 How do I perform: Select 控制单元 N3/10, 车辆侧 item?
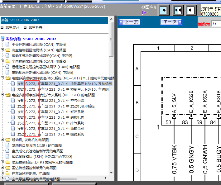tap(63, 89)
